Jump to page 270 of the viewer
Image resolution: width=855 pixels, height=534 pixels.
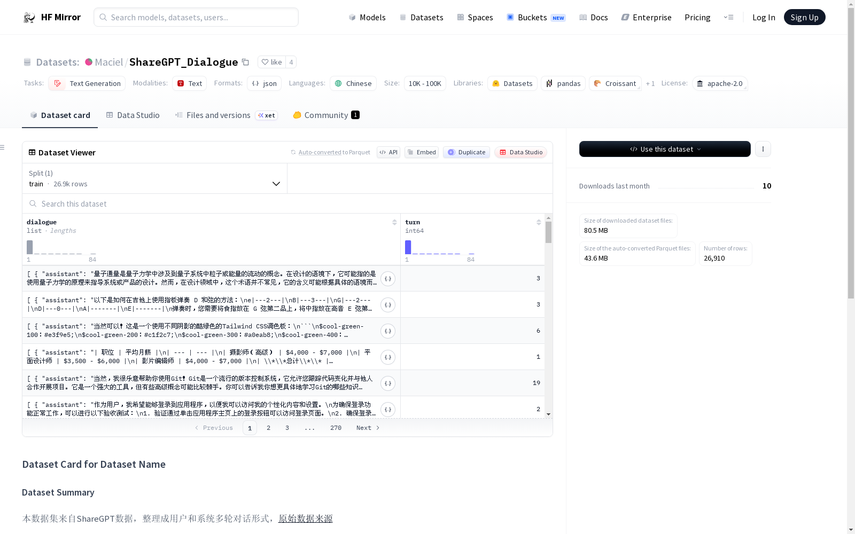[x=336, y=428]
